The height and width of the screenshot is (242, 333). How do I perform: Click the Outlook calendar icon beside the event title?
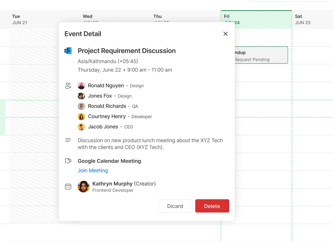point(68,51)
